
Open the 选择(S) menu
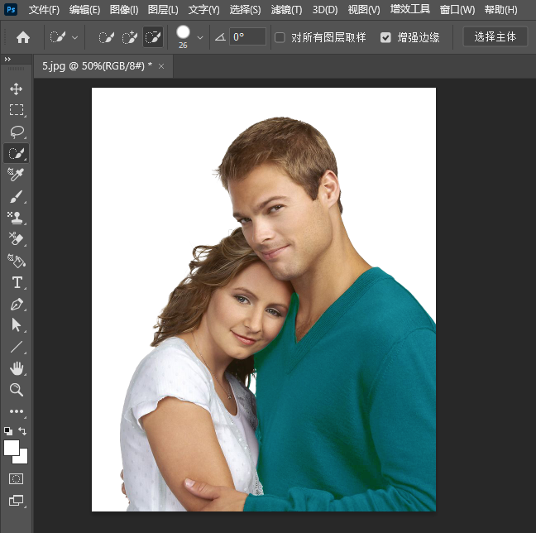coord(245,10)
